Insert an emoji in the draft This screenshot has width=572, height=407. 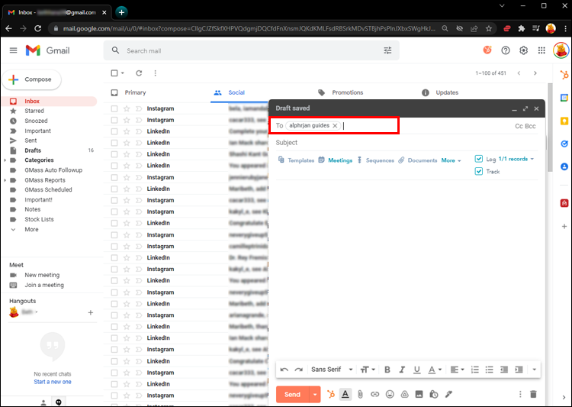390,394
